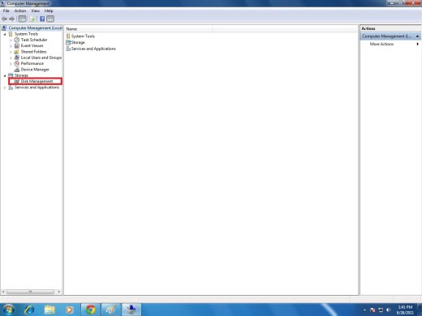This screenshot has height=316, width=422.
Task: Select Device Manager in the tree
Action: pyautogui.click(x=35, y=70)
